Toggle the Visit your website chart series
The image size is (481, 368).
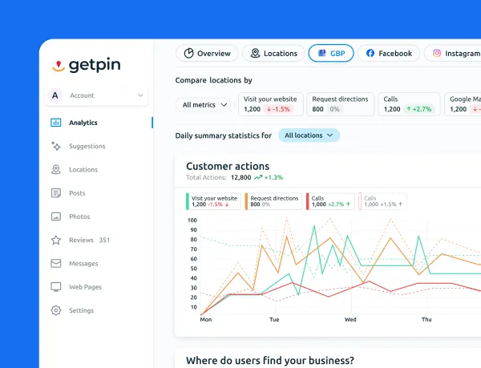(x=213, y=201)
